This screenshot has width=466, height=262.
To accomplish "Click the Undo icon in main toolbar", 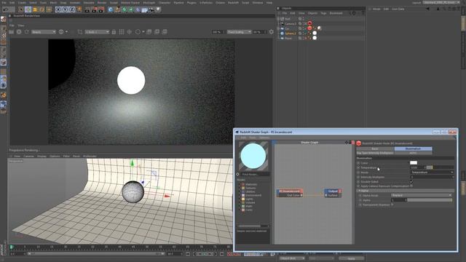I will tap(5, 9).
